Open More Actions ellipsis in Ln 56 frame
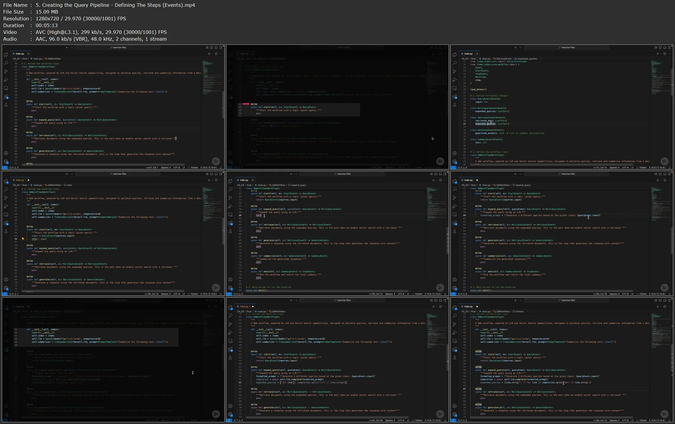Screen dimensions: 675x424 [x=221, y=180]
